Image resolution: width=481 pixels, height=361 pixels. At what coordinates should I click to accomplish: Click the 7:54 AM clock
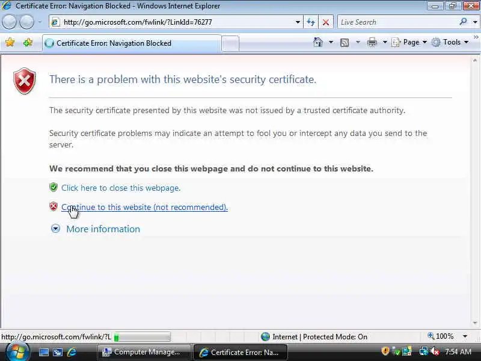[458, 352]
